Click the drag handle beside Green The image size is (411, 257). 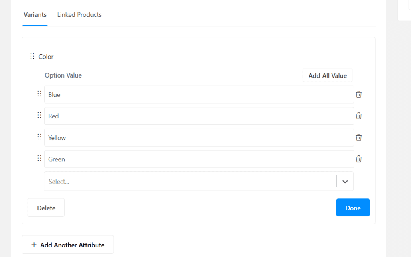tap(39, 158)
